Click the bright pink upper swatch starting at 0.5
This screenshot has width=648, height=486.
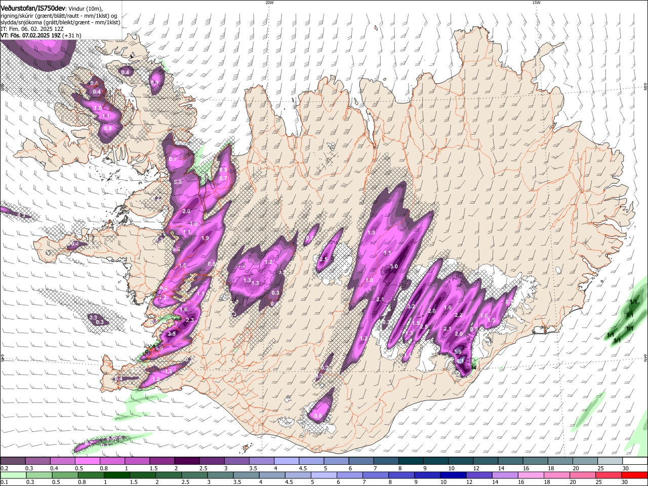(x=87, y=461)
